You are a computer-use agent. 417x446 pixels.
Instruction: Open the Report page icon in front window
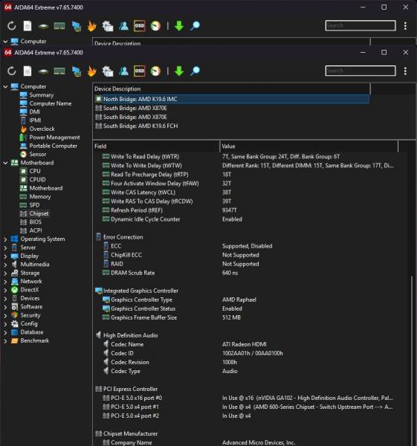pos(28,71)
